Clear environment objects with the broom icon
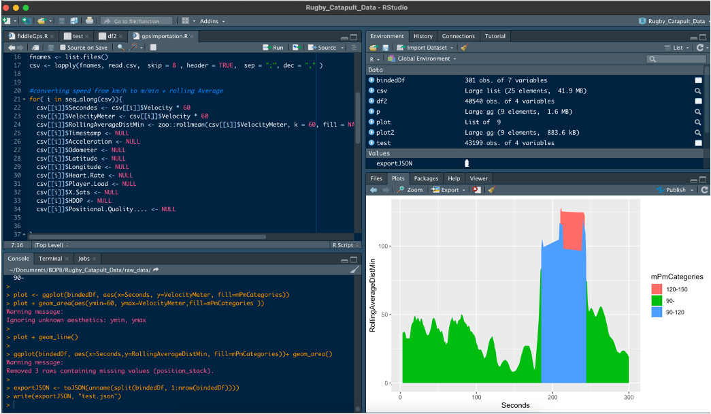The image size is (711, 414). tap(464, 48)
